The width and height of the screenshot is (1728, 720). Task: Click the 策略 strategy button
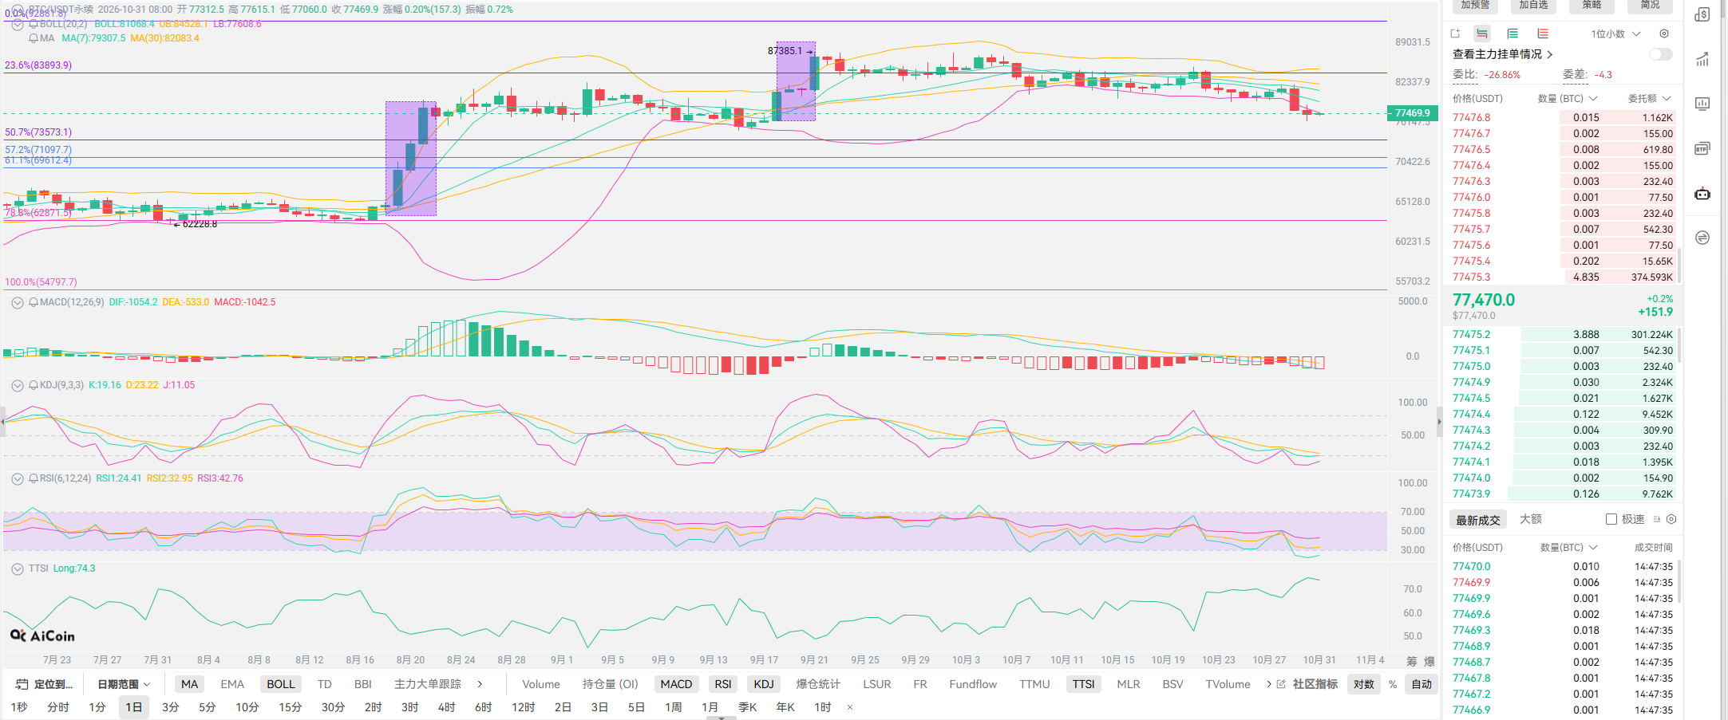[1592, 5]
